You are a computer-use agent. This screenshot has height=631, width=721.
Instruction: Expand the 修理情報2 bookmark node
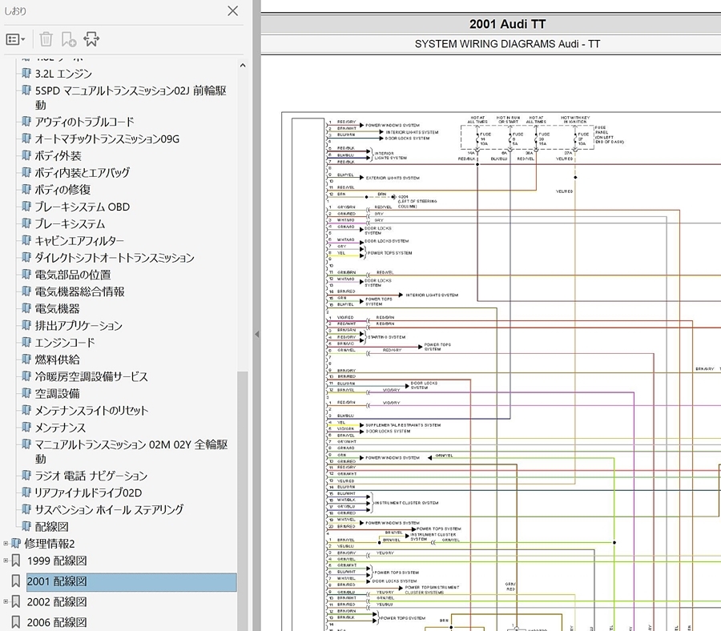pos(6,544)
